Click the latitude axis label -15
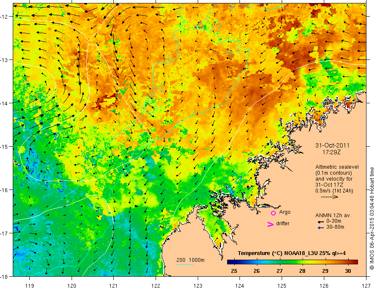 [x=4, y=147]
